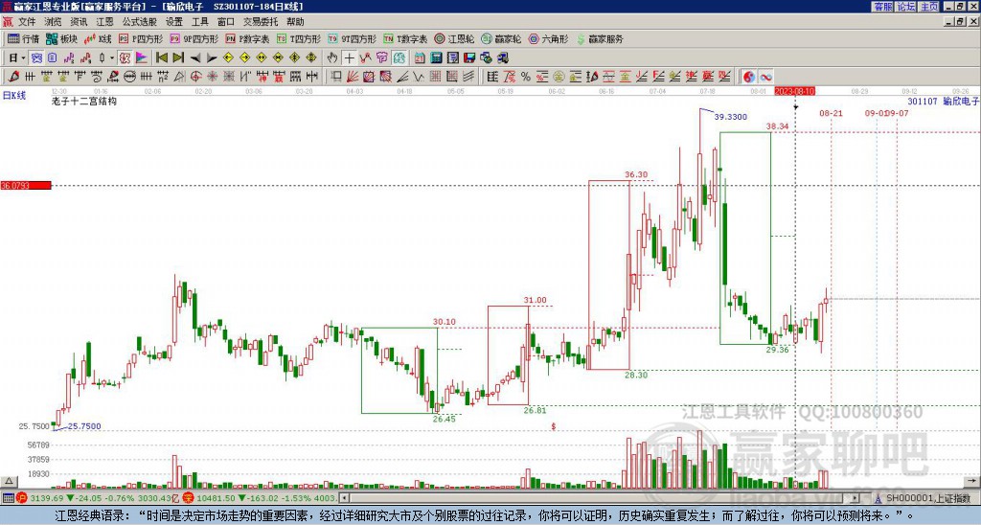
Task: Open the 浏览 menu
Action: (x=54, y=22)
